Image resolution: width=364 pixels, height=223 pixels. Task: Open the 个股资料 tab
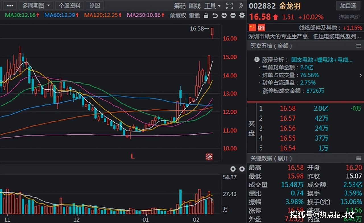point(70,5)
